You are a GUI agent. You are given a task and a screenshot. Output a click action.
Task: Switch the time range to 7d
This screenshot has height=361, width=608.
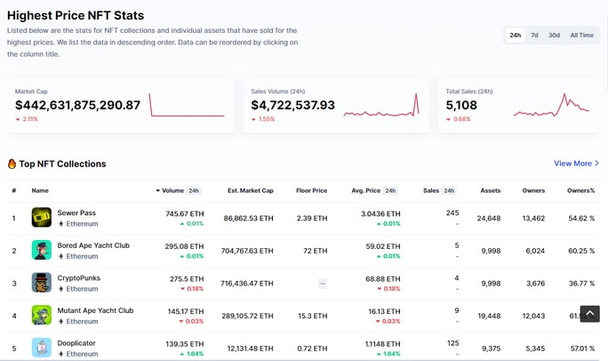point(535,36)
